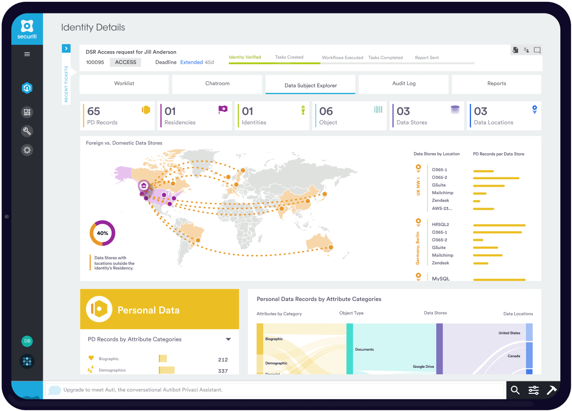
Task: Click the UK NW 1 location pin icon
Action: coord(418,168)
